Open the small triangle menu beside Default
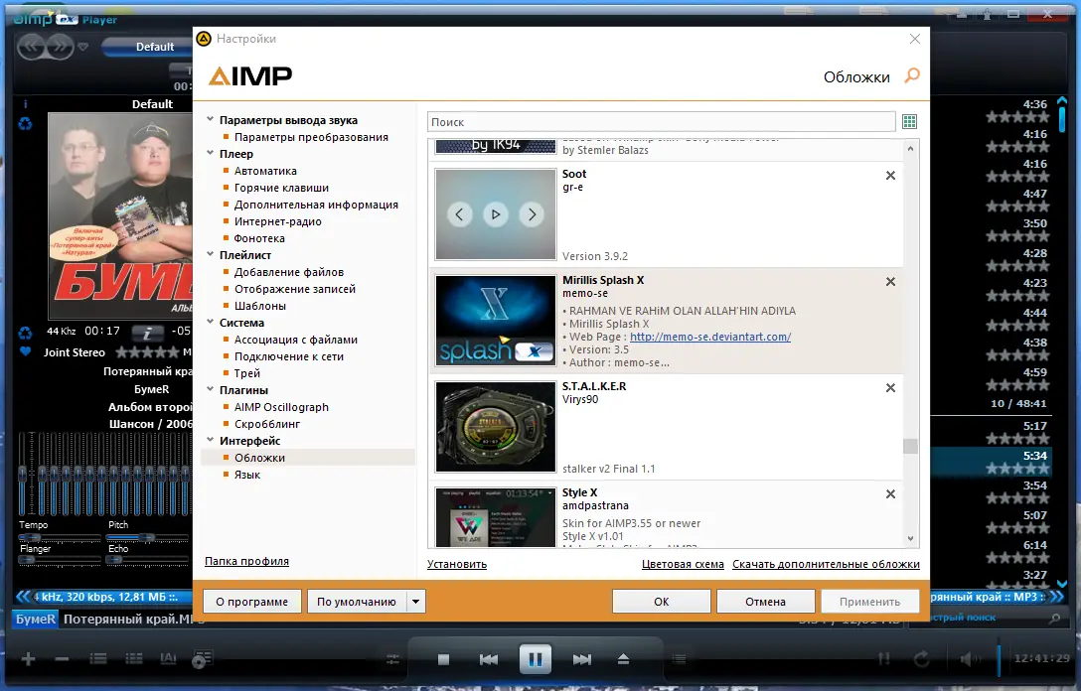This screenshot has width=1081, height=691. coord(82,47)
